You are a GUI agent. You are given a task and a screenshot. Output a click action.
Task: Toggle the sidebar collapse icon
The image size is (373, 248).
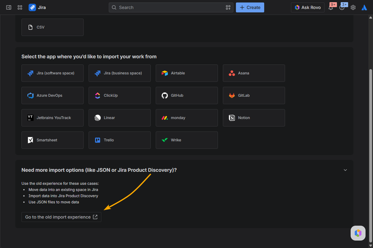point(9,7)
